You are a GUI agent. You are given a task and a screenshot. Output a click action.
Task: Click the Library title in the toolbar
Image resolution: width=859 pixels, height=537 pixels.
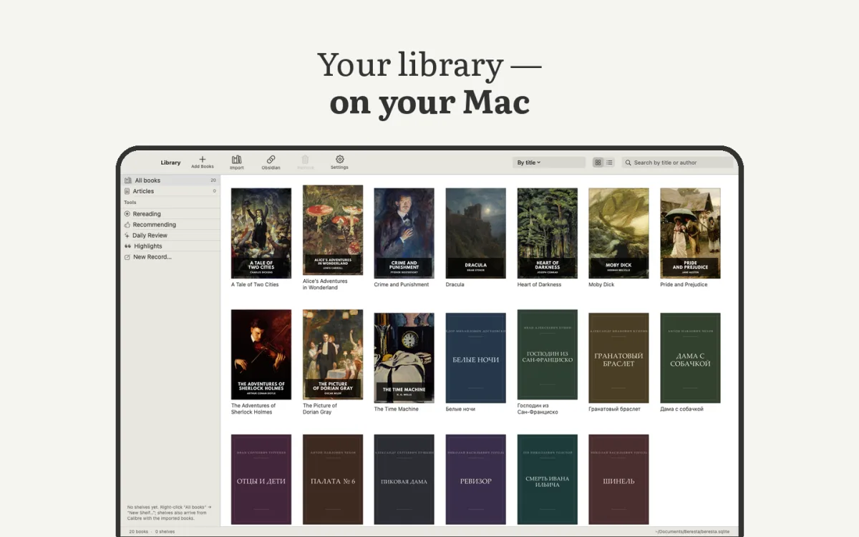pyautogui.click(x=170, y=163)
